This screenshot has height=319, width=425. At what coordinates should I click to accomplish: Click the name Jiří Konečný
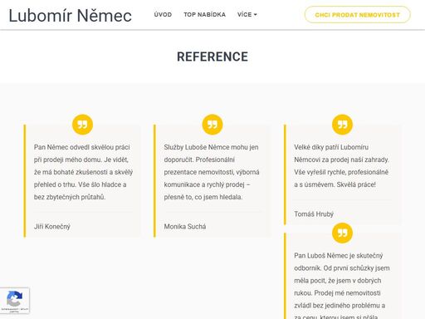[52, 227]
